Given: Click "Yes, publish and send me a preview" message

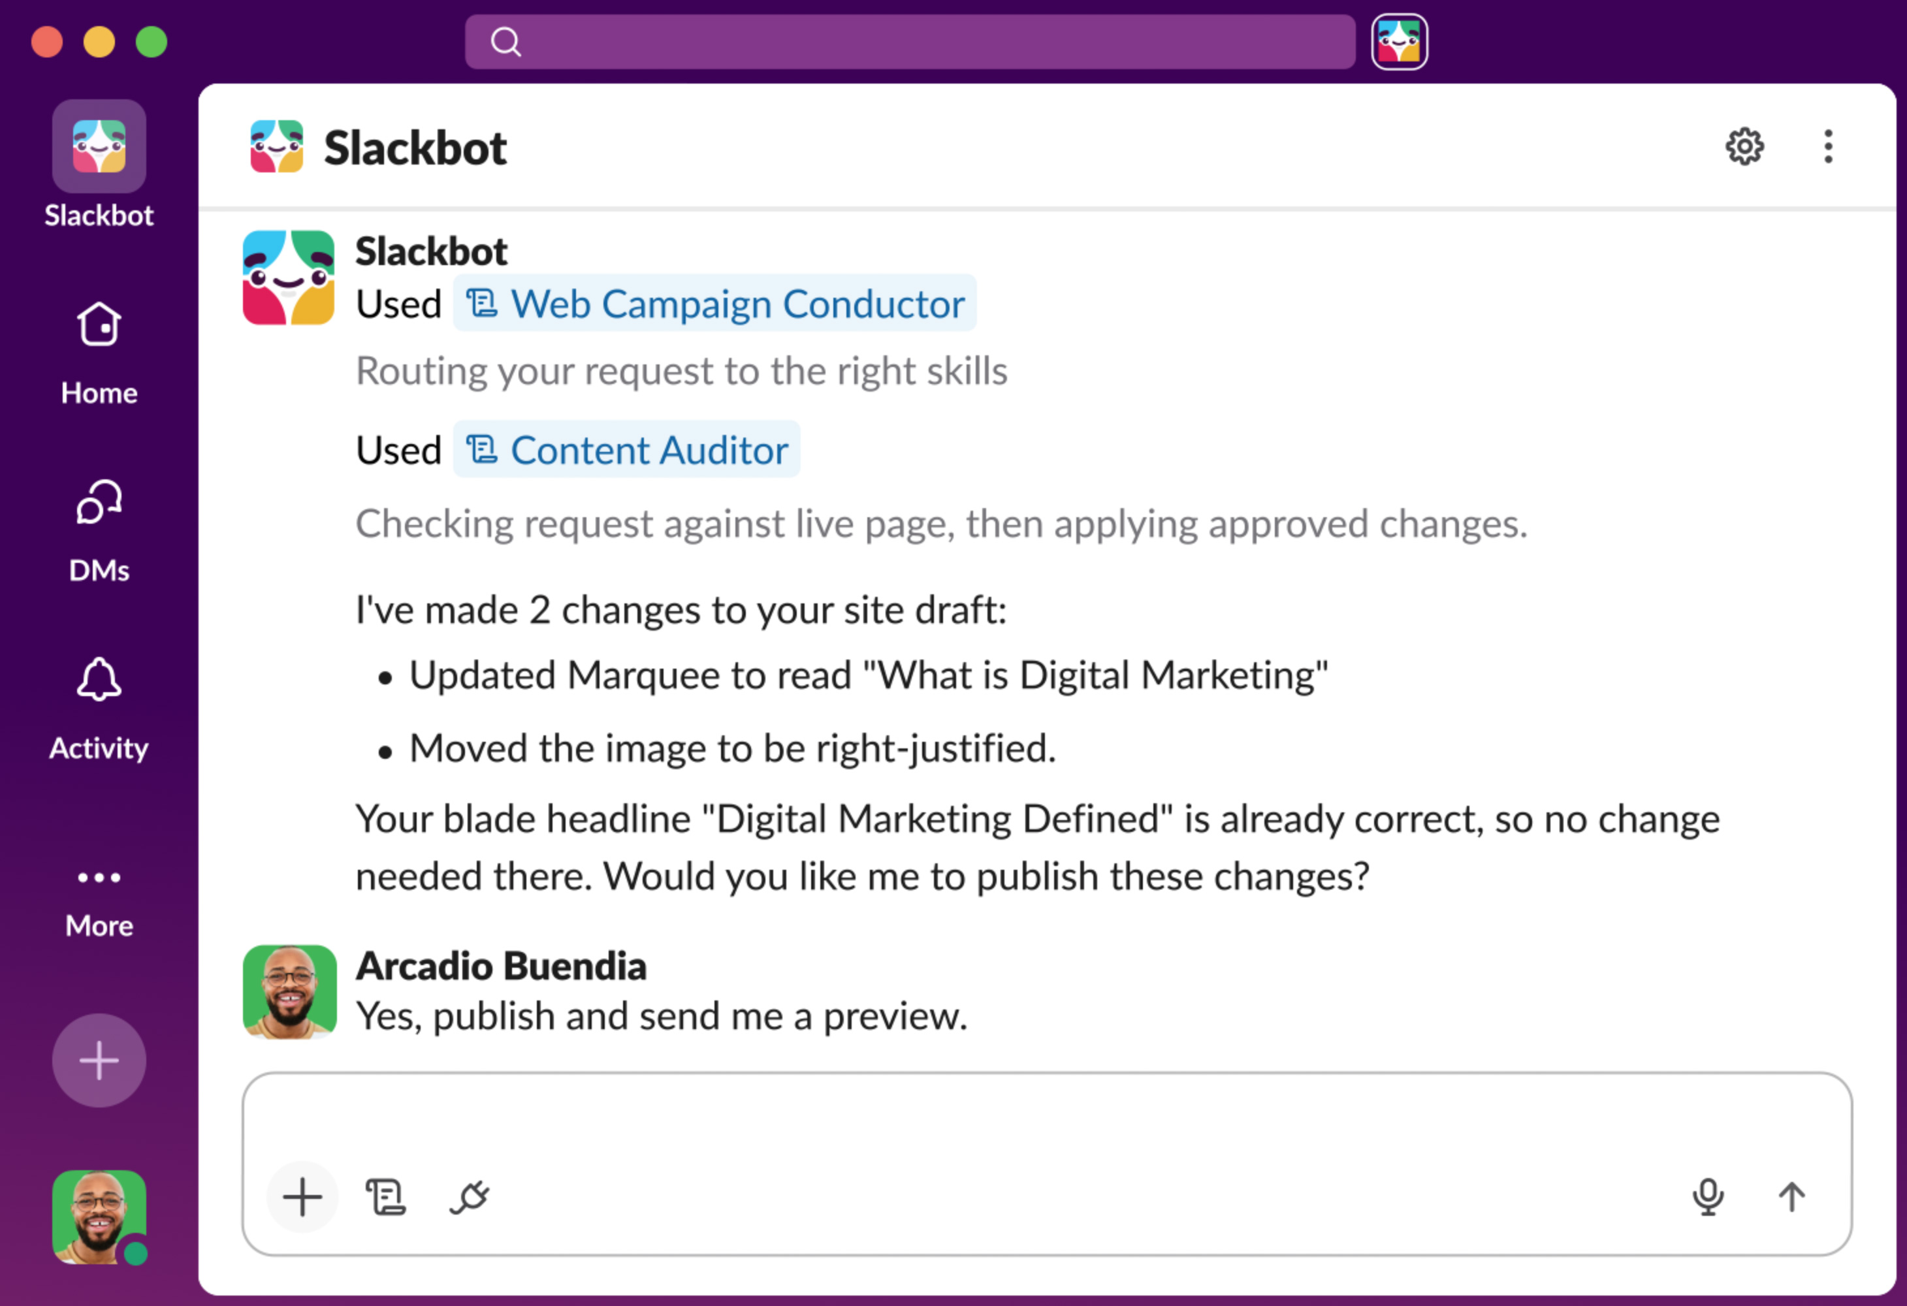Looking at the screenshot, I should click(662, 1017).
